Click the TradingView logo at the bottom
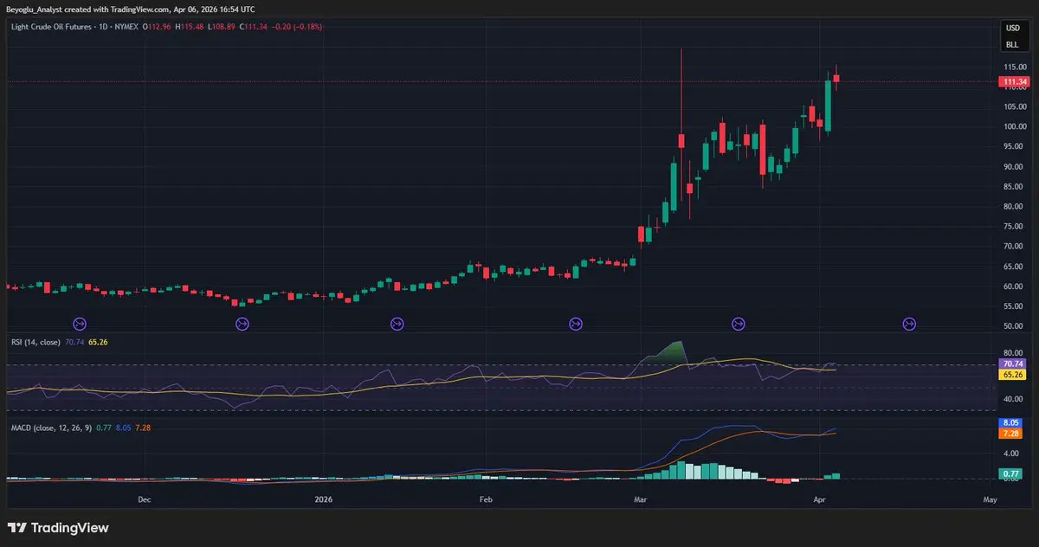1039x547 pixels. pos(58,528)
